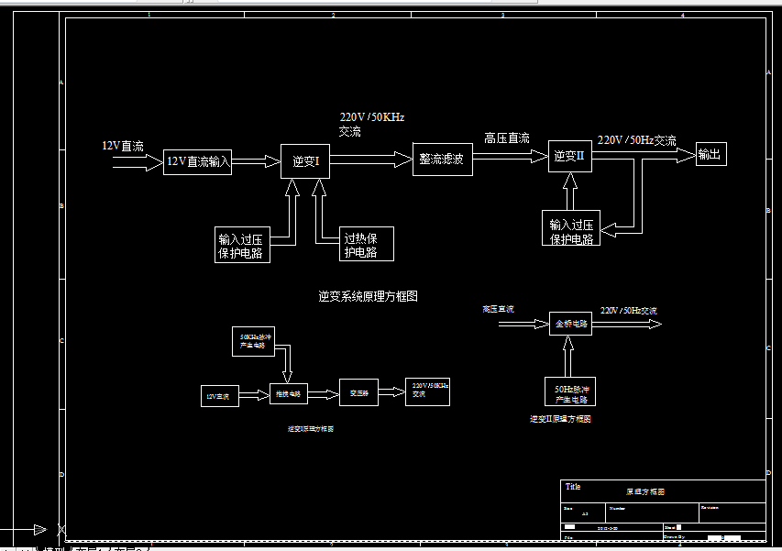This screenshot has width=782, height=551.
Task: Click the Revision field in title block
Action: 732,512
